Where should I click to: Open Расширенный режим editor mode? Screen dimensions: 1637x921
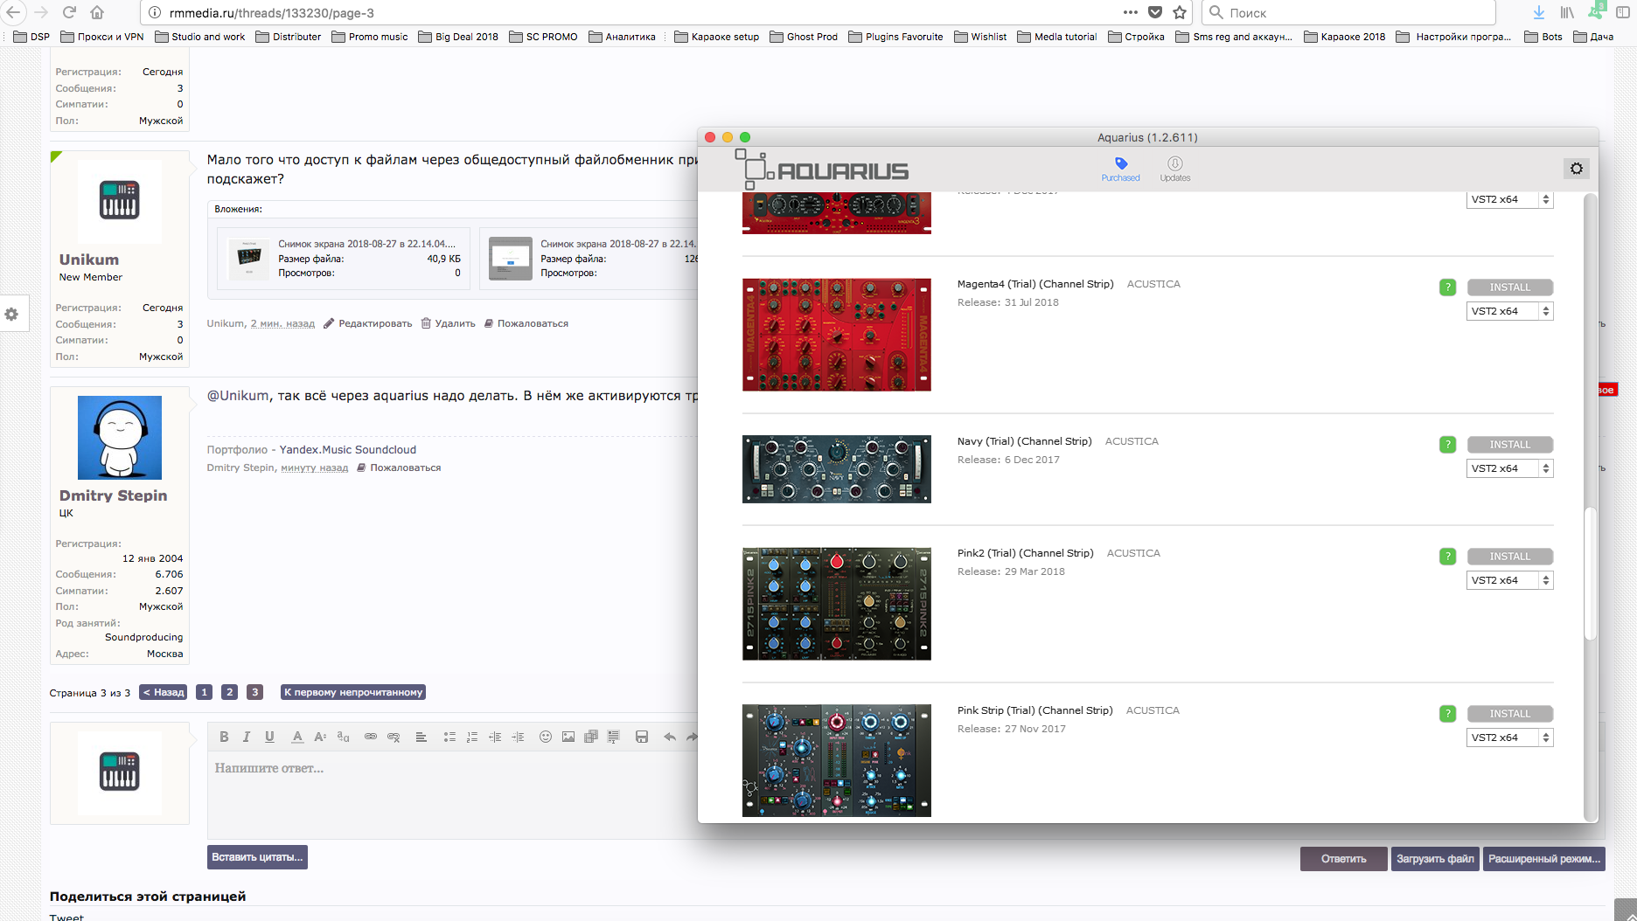tap(1544, 859)
